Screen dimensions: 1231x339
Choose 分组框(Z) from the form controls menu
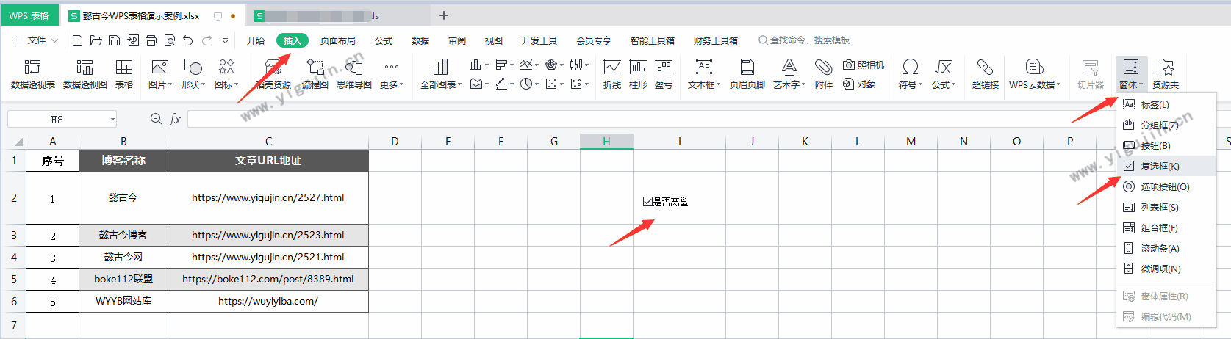point(1166,125)
